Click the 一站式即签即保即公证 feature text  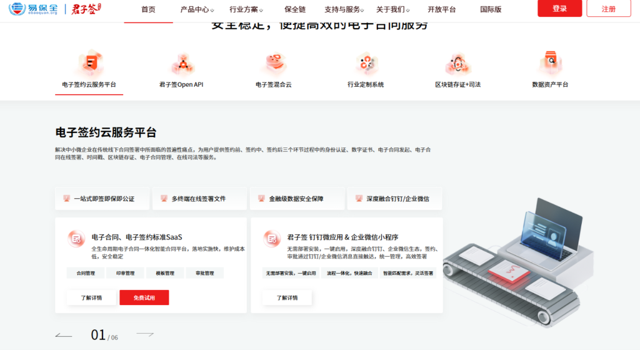point(104,199)
